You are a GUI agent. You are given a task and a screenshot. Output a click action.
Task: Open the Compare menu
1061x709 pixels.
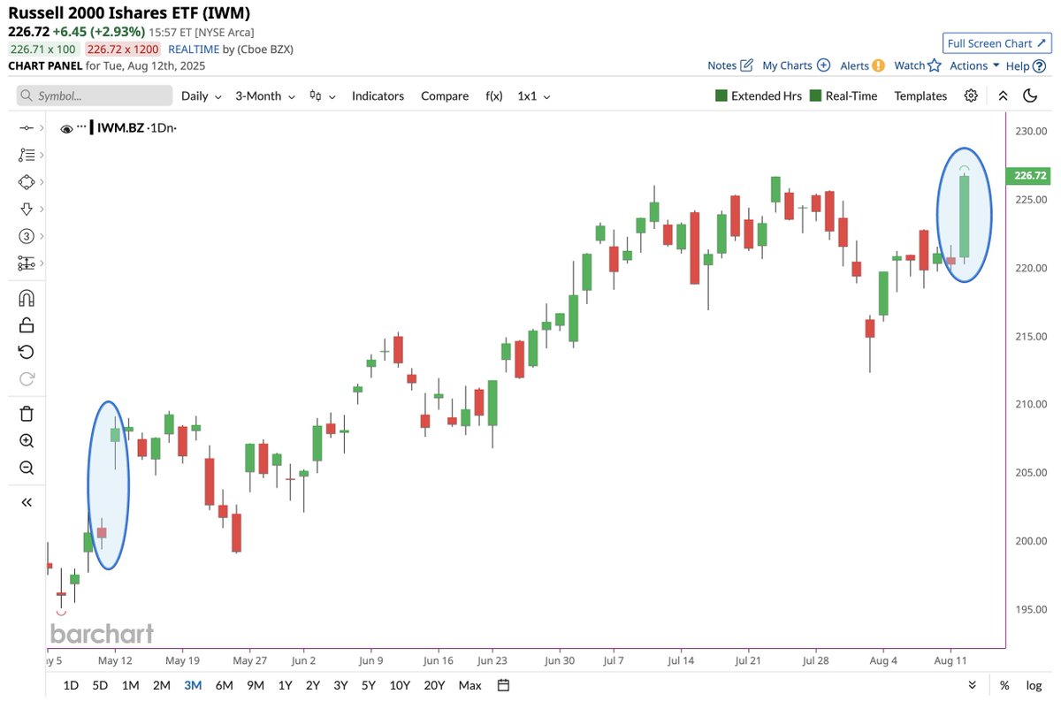click(x=445, y=95)
